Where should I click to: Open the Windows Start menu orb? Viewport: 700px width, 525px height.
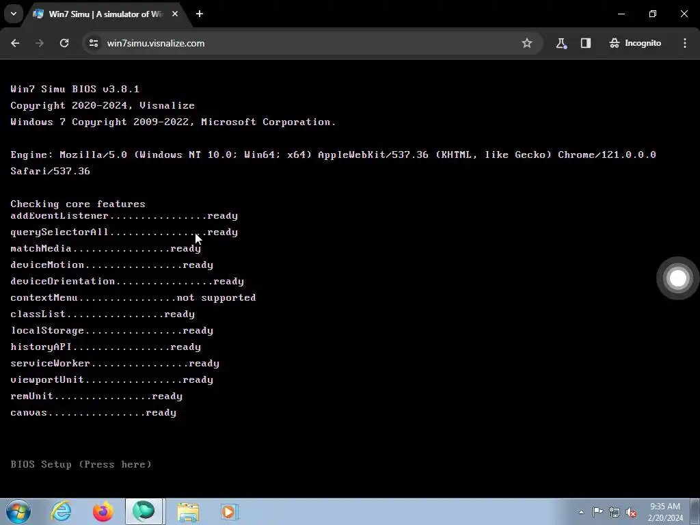click(18, 511)
